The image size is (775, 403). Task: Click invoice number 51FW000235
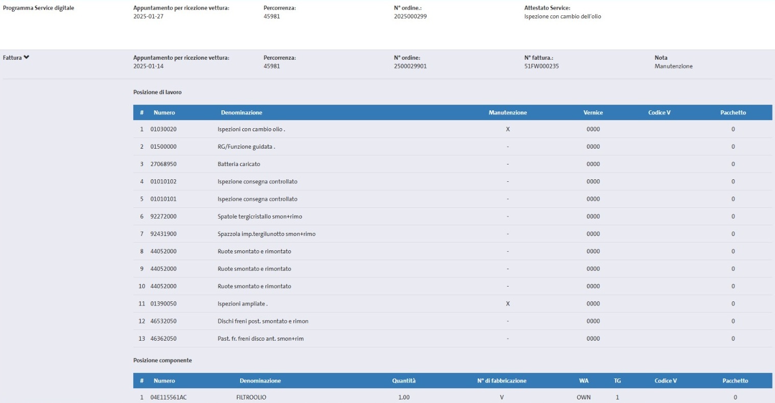pyautogui.click(x=541, y=66)
